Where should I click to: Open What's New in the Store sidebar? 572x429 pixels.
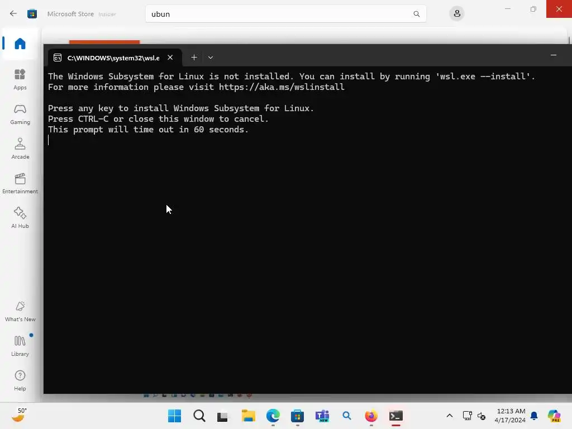click(x=20, y=312)
